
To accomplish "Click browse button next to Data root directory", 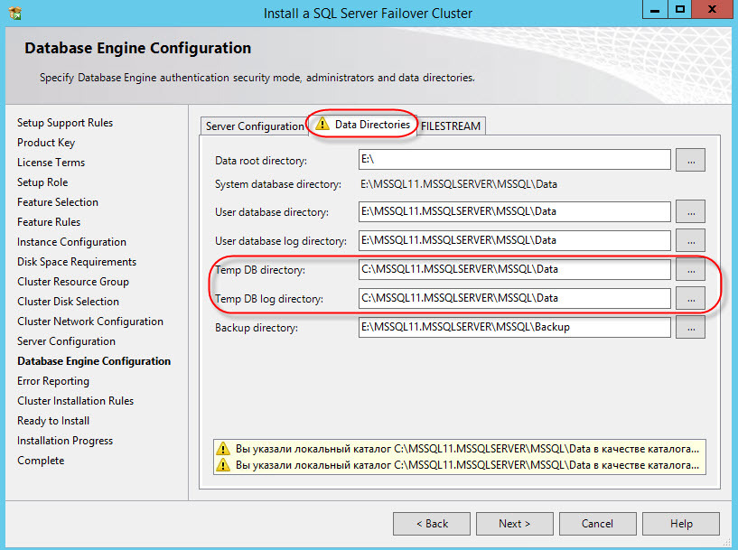I will tap(690, 160).
